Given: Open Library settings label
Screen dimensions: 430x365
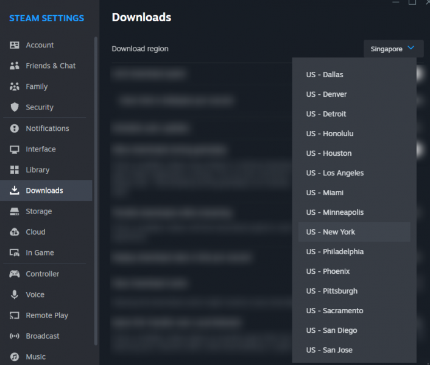Looking at the screenshot, I should coord(38,170).
